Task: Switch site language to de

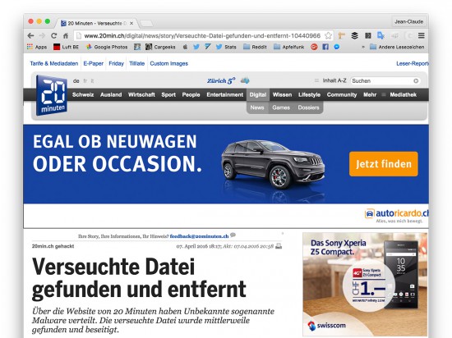Action: click(x=76, y=81)
